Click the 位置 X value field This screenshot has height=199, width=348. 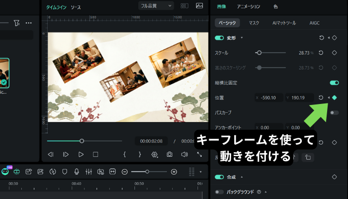(x=269, y=98)
